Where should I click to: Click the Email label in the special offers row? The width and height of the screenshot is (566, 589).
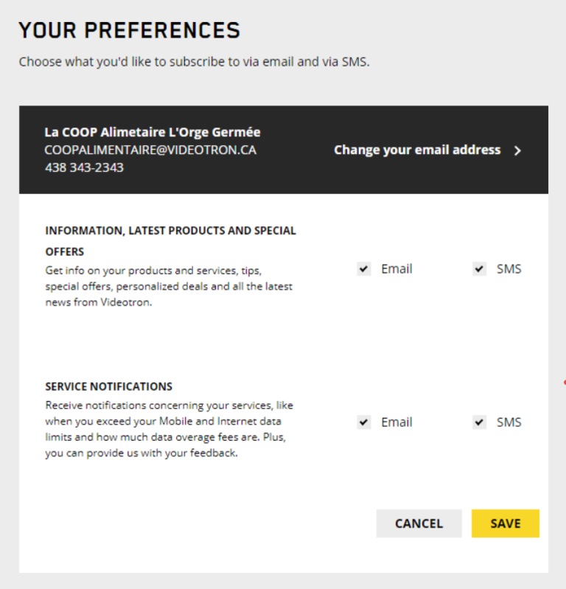pos(396,269)
